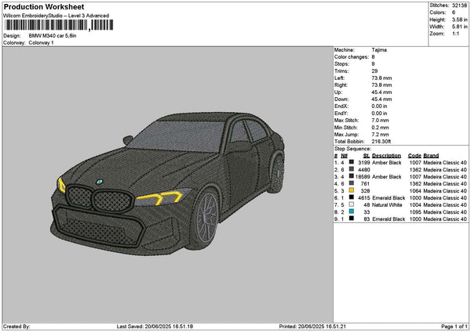
Task: Click the yellow thread swatch in stop 5
Action: (x=352, y=190)
